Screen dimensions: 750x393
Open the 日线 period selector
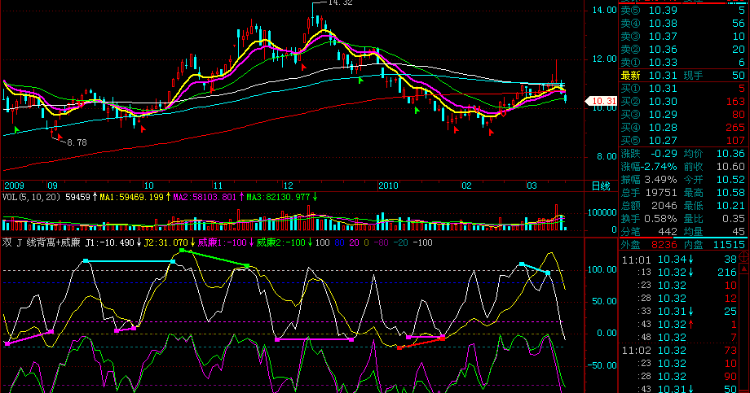601,186
